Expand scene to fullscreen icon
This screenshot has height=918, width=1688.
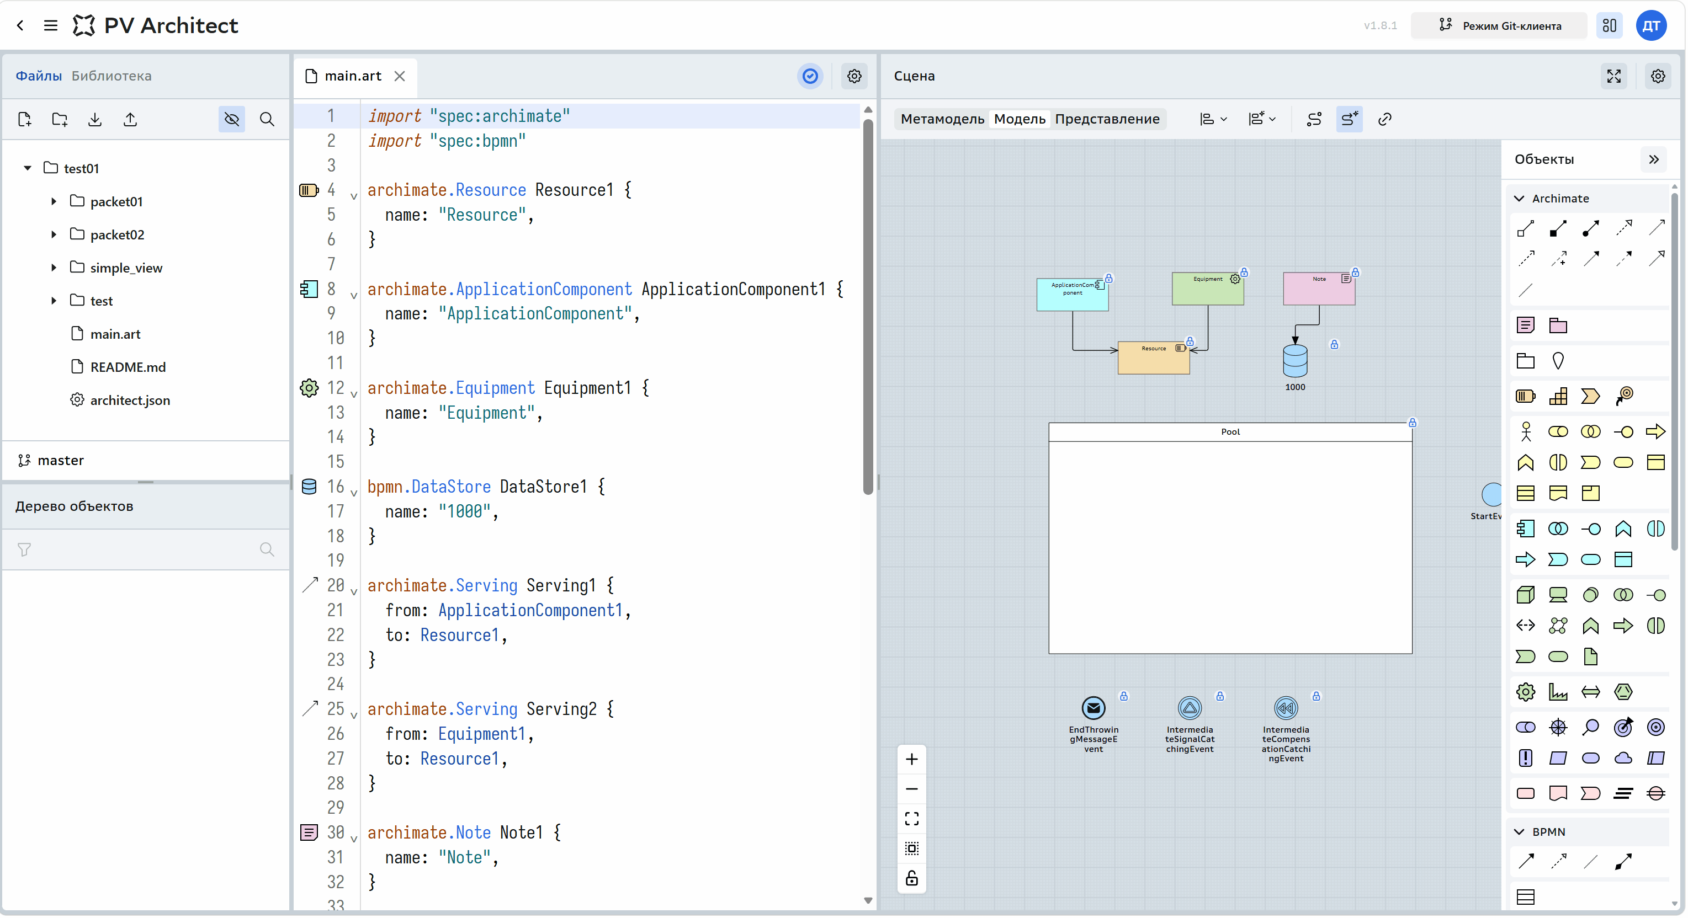click(x=1614, y=76)
